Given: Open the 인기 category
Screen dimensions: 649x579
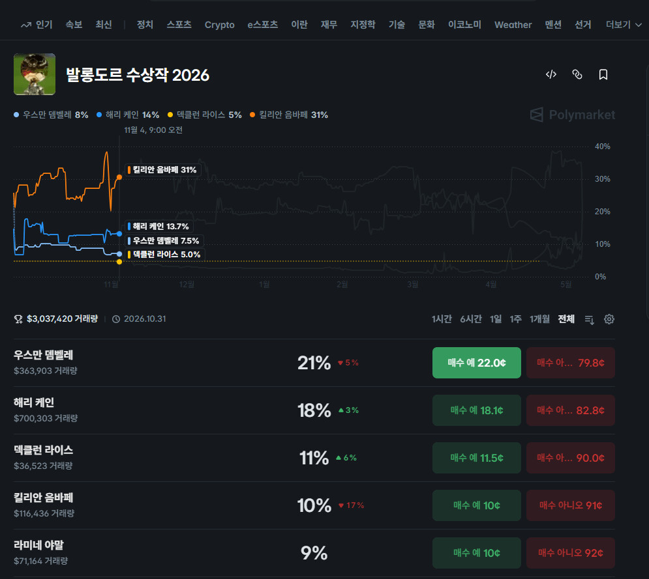Looking at the screenshot, I should coord(44,25).
